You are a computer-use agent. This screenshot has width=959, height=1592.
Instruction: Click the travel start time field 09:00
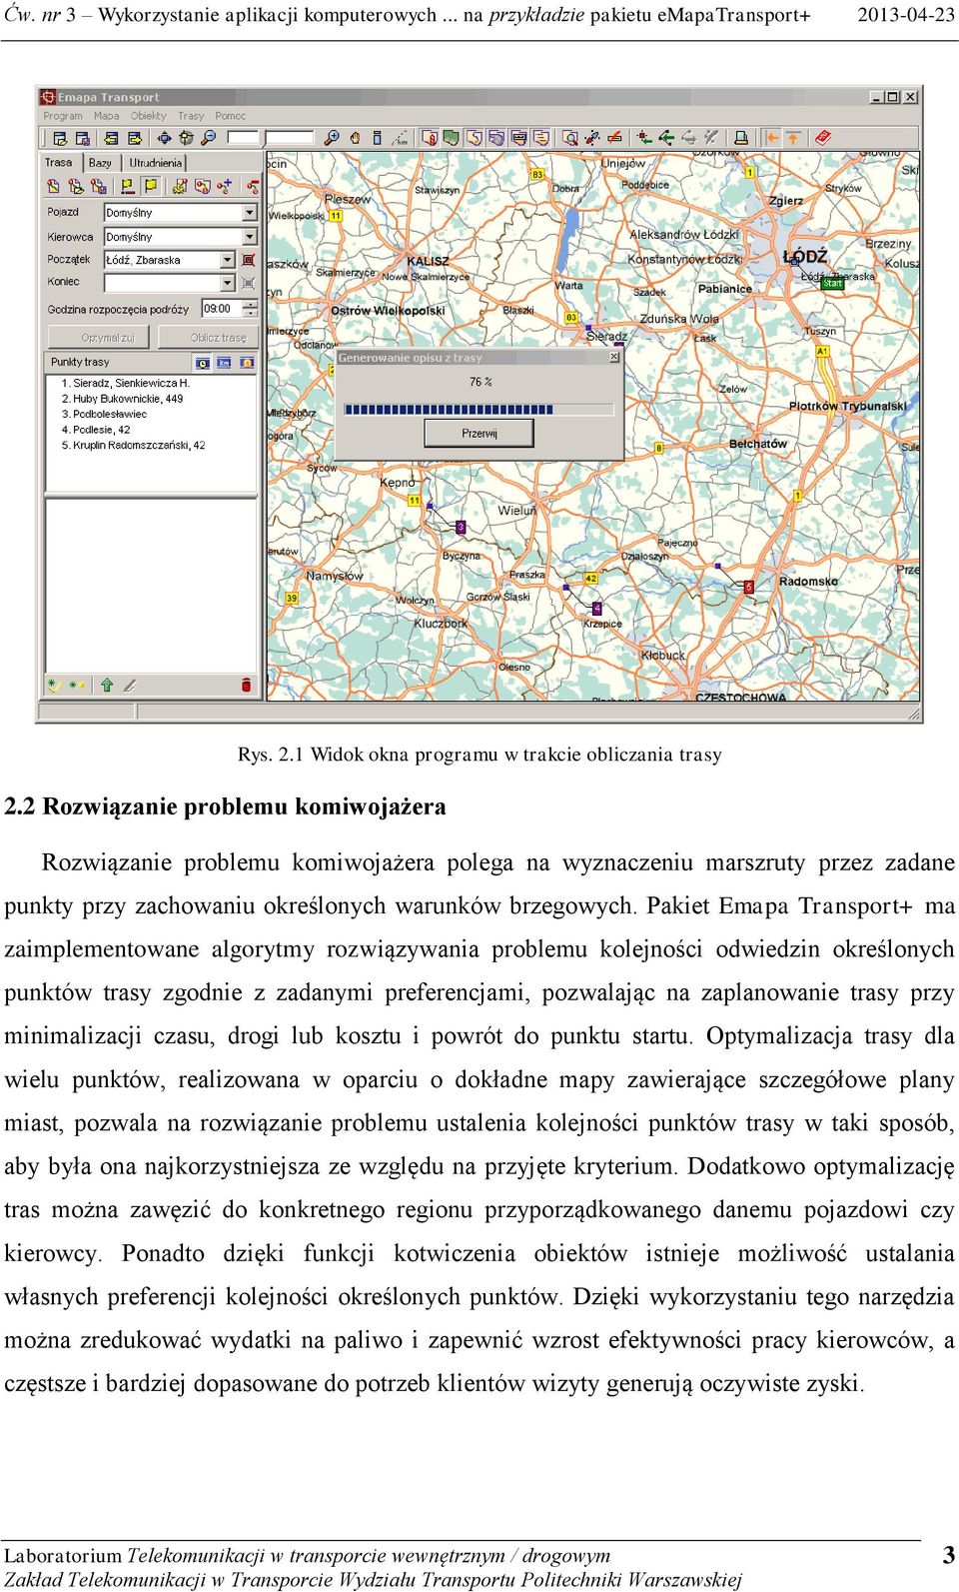222,309
